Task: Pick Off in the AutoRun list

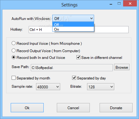Action: click(x=73, y=25)
